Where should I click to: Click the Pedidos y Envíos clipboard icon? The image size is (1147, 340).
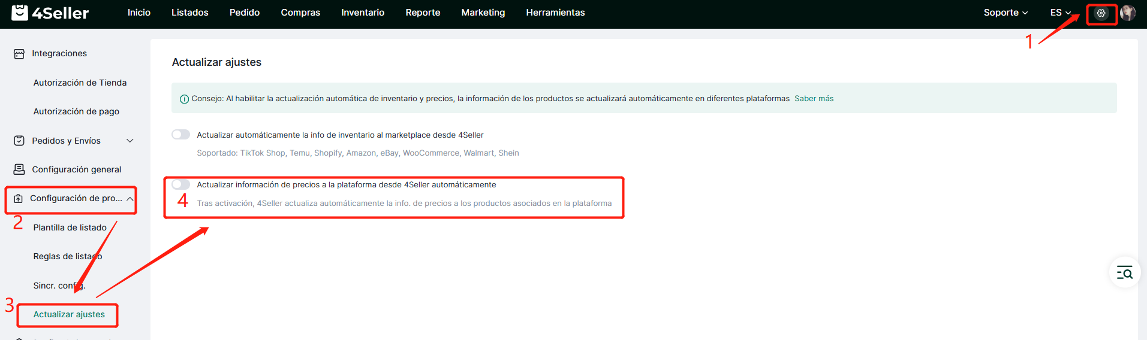(19, 141)
